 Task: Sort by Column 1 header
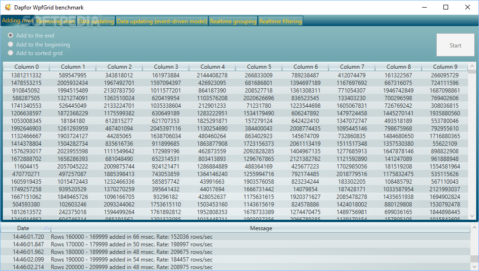[73, 66]
